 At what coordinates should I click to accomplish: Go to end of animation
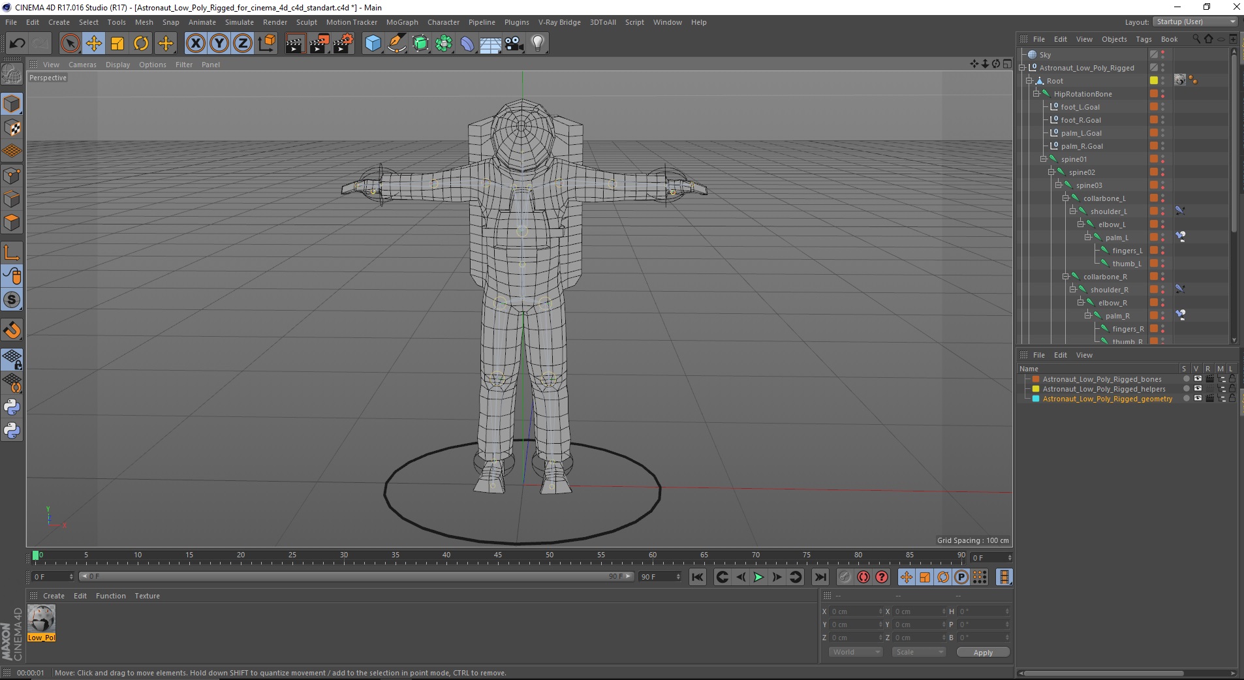tap(820, 577)
